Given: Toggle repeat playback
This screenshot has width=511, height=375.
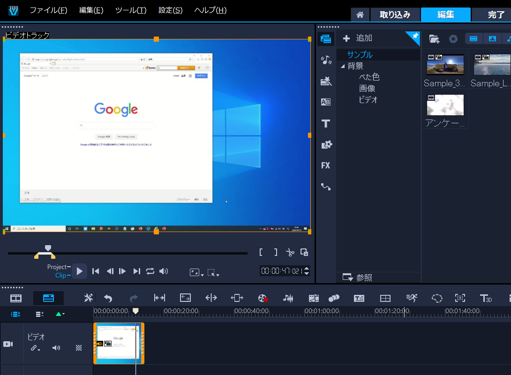Looking at the screenshot, I should pos(150,271).
